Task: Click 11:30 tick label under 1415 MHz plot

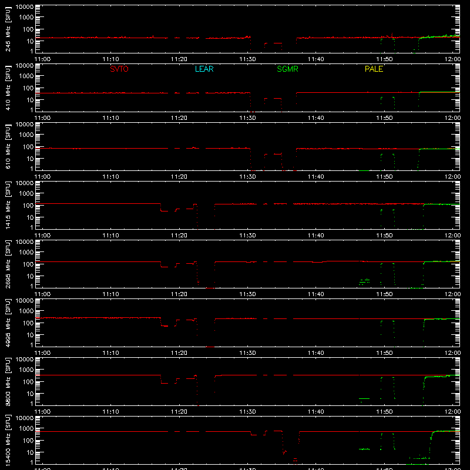Action: [247, 236]
